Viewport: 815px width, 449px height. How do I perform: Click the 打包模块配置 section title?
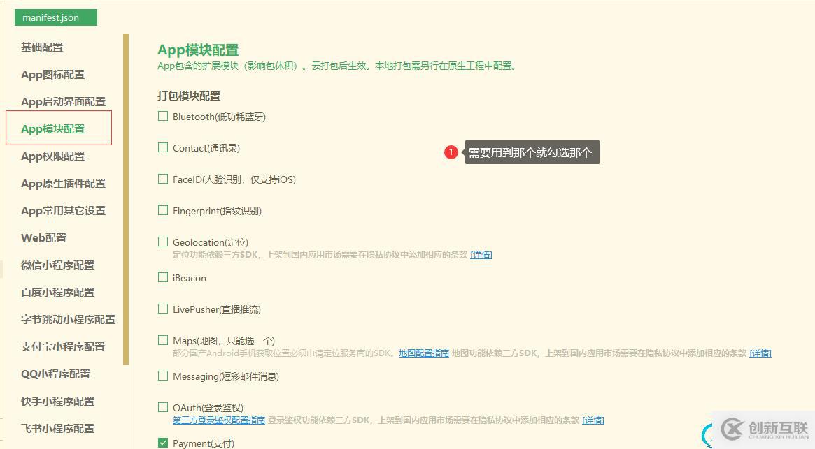click(x=189, y=96)
